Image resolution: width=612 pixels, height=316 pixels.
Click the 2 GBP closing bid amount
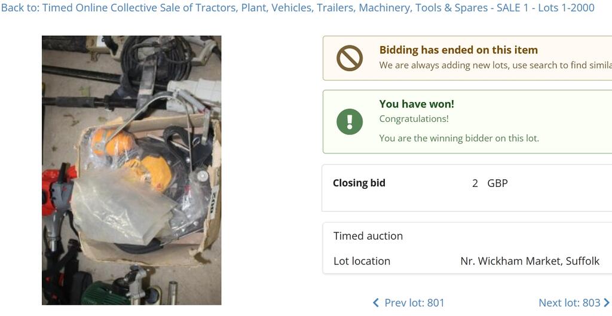pyautogui.click(x=489, y=183)
